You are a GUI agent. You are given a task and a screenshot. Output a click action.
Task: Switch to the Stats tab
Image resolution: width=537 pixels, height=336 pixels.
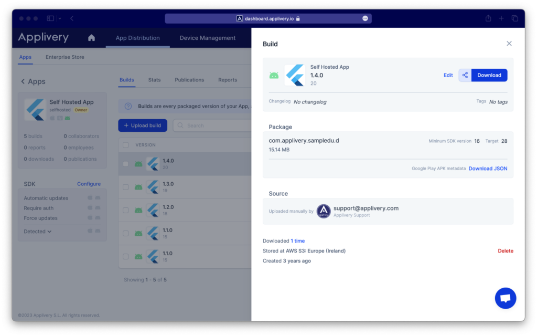tap(154, 80)
